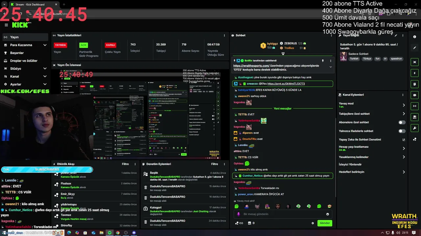Toggle the broadcast signal widget icon
This screenshot has width=421, height=236.
click(x=415, y=106)
